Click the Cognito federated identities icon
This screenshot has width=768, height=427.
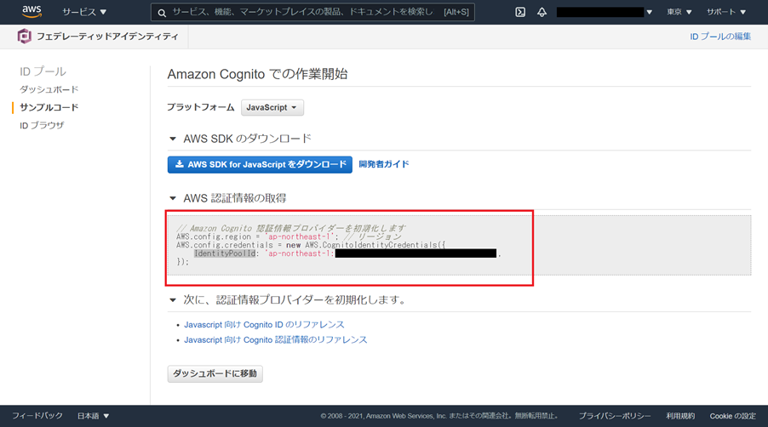coord(24,37)
